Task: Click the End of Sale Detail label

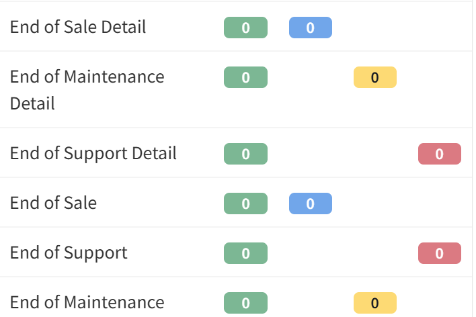Action: (x=78, y=28)
